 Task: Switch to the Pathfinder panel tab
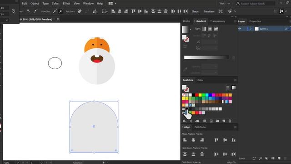[x=200, y=127]
